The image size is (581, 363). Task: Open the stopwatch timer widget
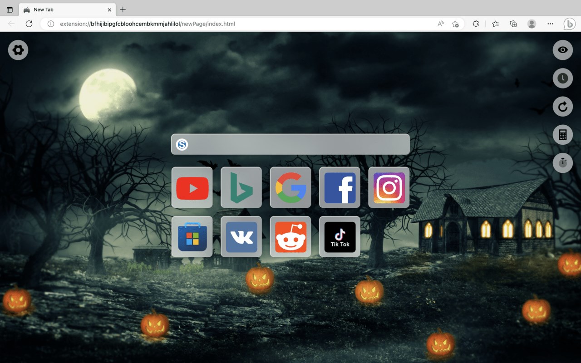pos(563,162)
